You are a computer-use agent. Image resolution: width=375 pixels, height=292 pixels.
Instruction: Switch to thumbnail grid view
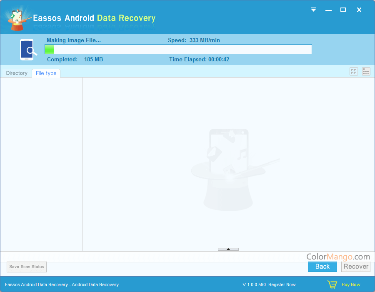click(x=354, y=72)
